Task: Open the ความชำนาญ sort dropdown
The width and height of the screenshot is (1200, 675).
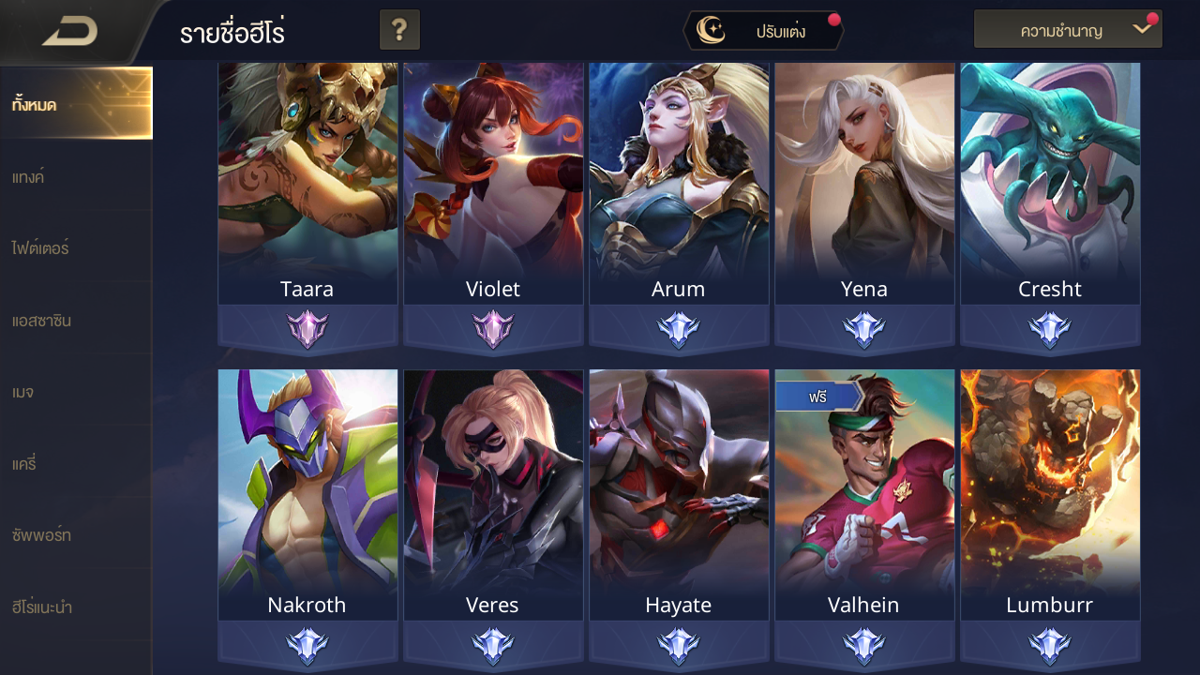Action: tap(1068, 30)
